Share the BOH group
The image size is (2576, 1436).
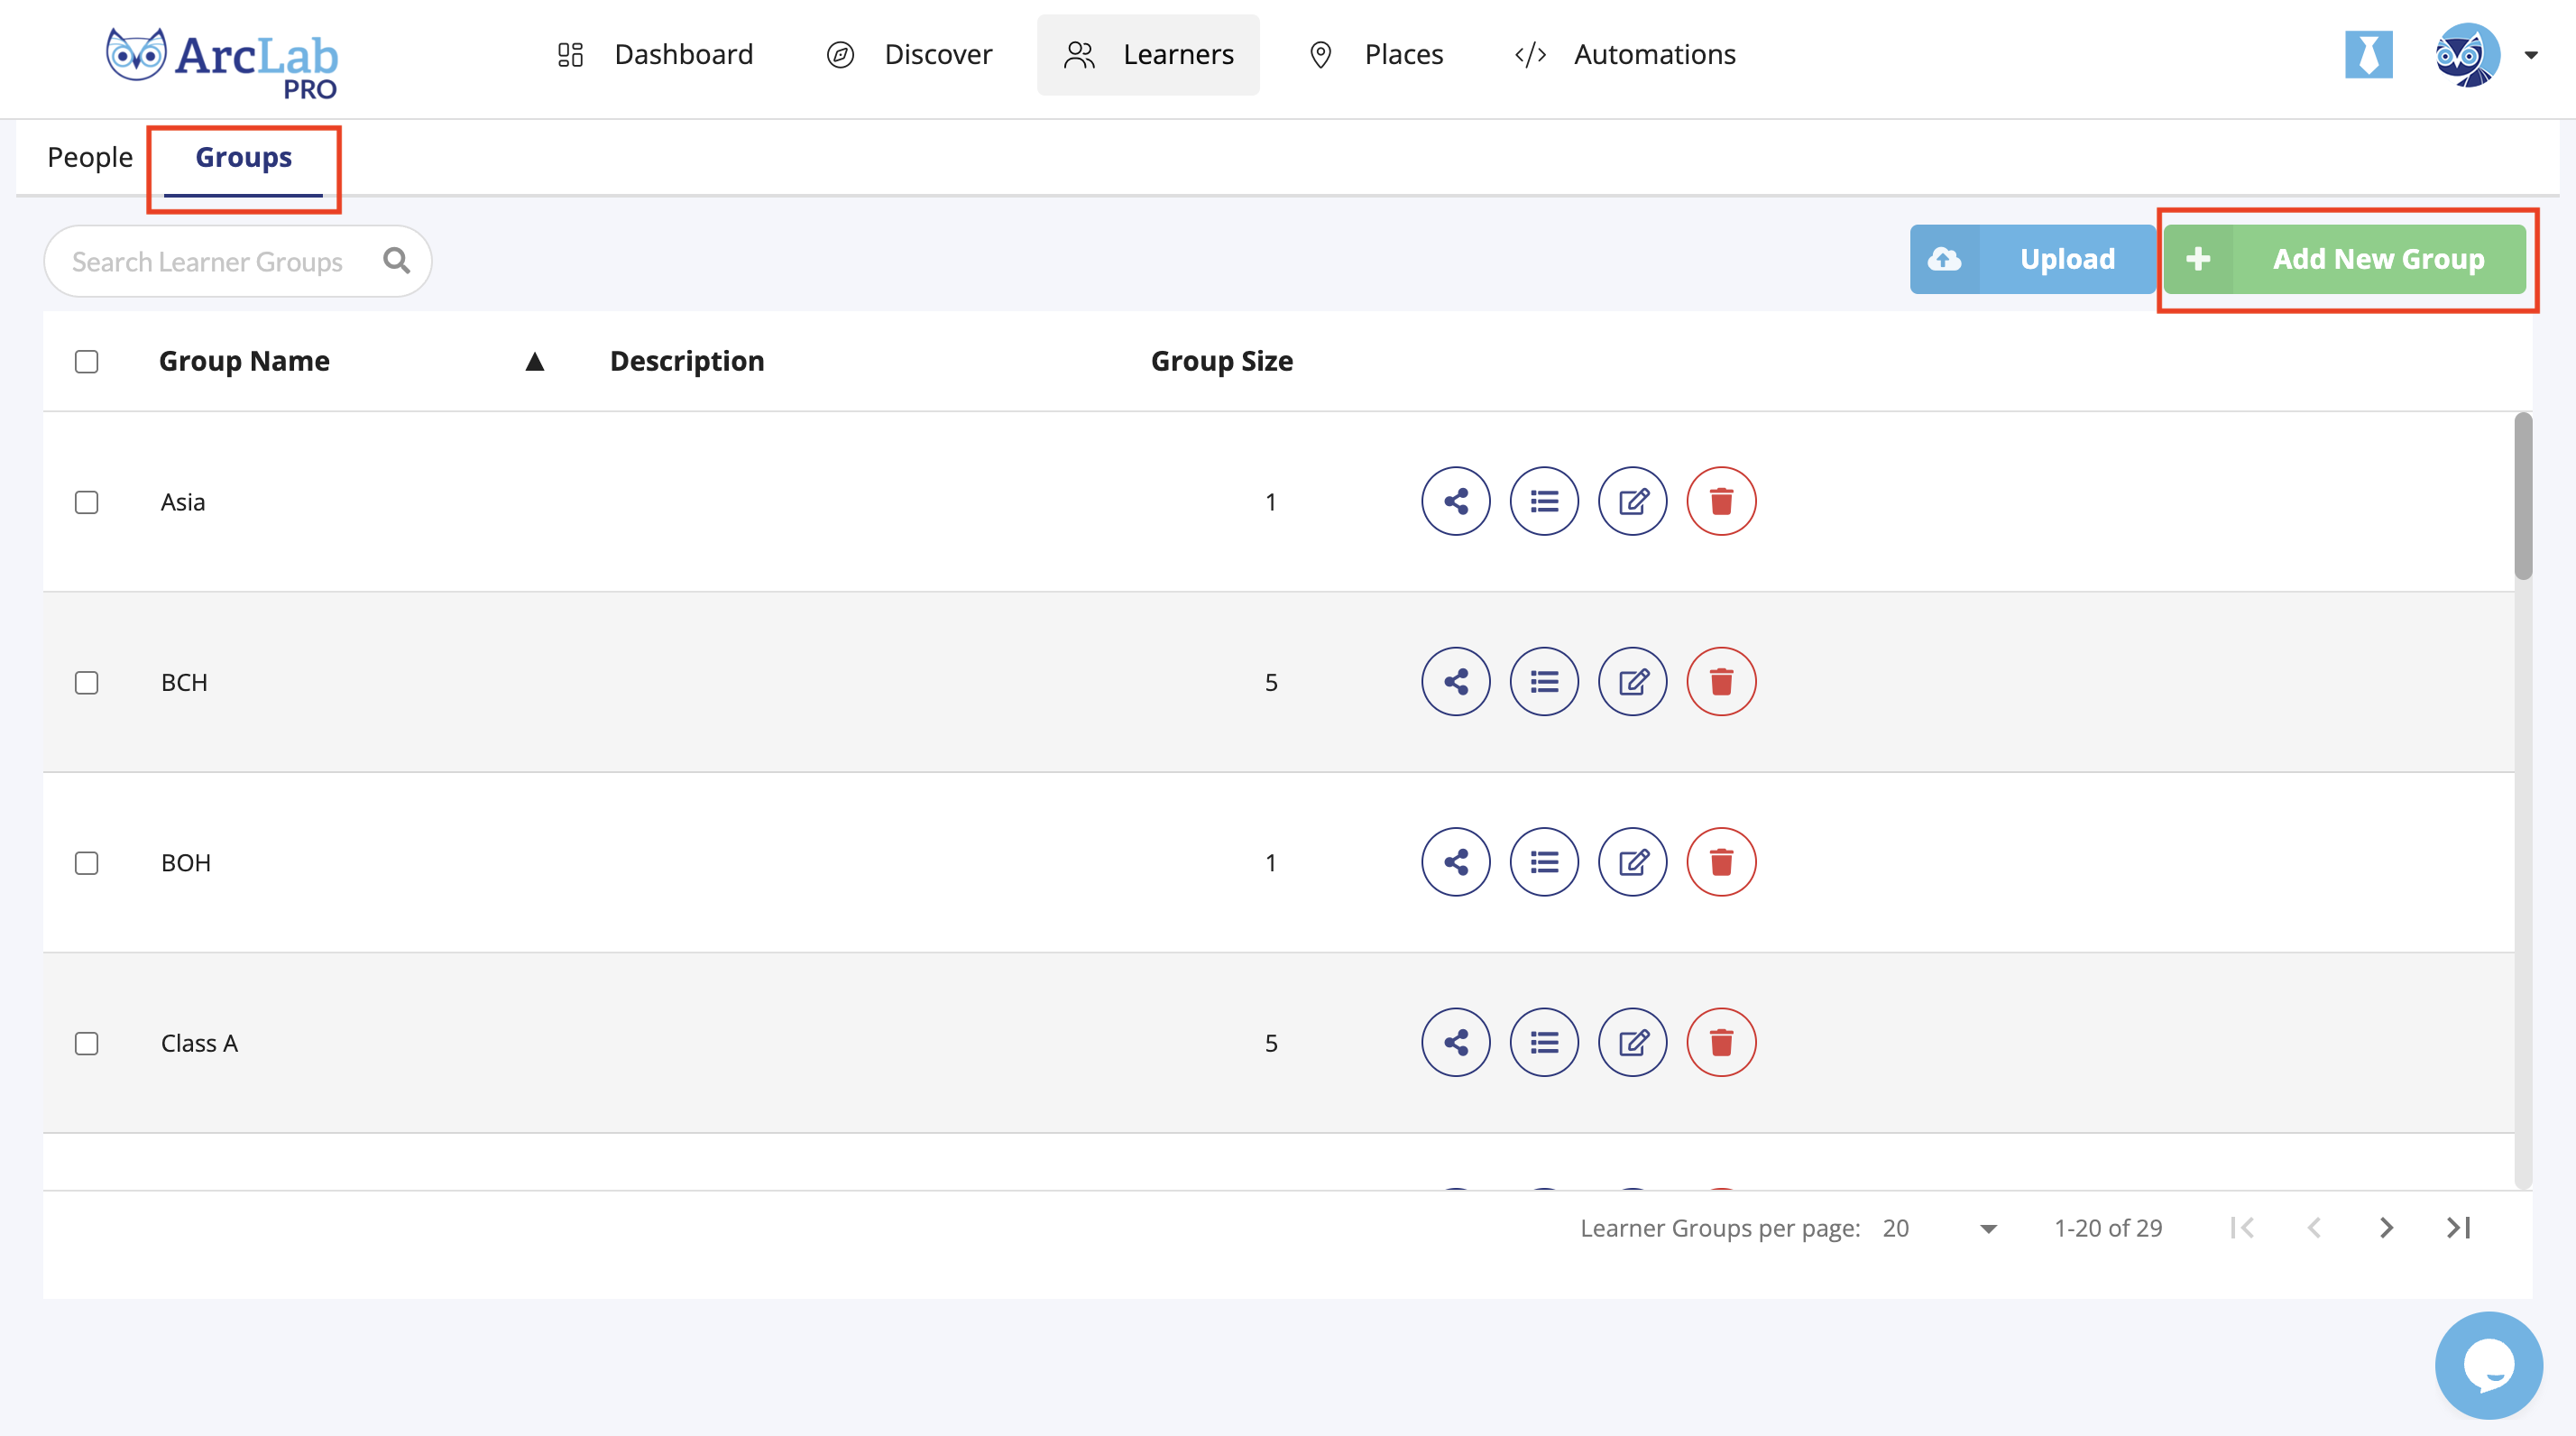[1456, 862]
